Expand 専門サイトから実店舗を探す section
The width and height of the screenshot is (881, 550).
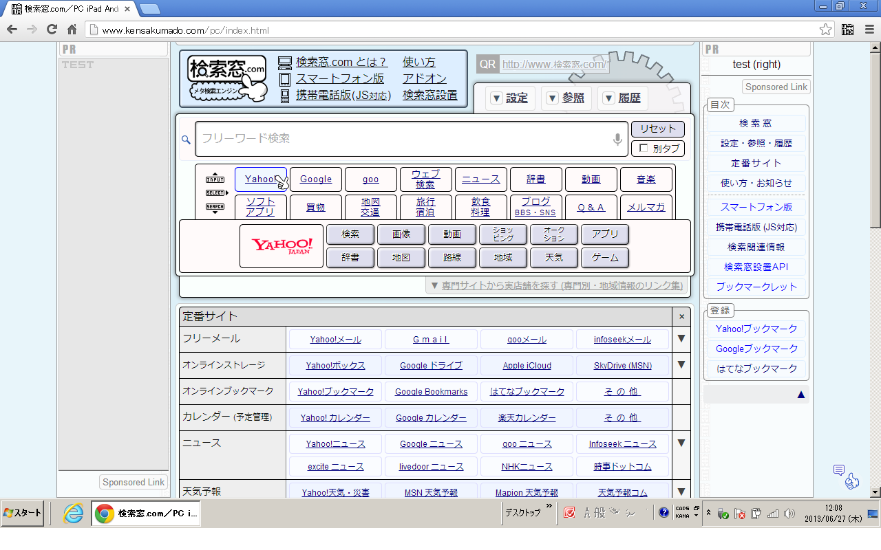pyautogui.click(x=556, y=285)
